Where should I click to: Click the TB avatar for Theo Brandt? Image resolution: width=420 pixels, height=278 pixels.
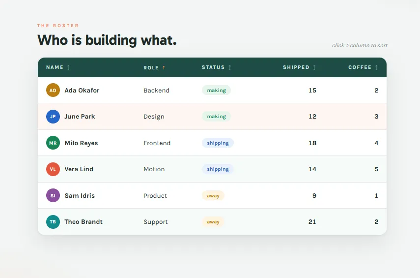click(x=53, y=221)
